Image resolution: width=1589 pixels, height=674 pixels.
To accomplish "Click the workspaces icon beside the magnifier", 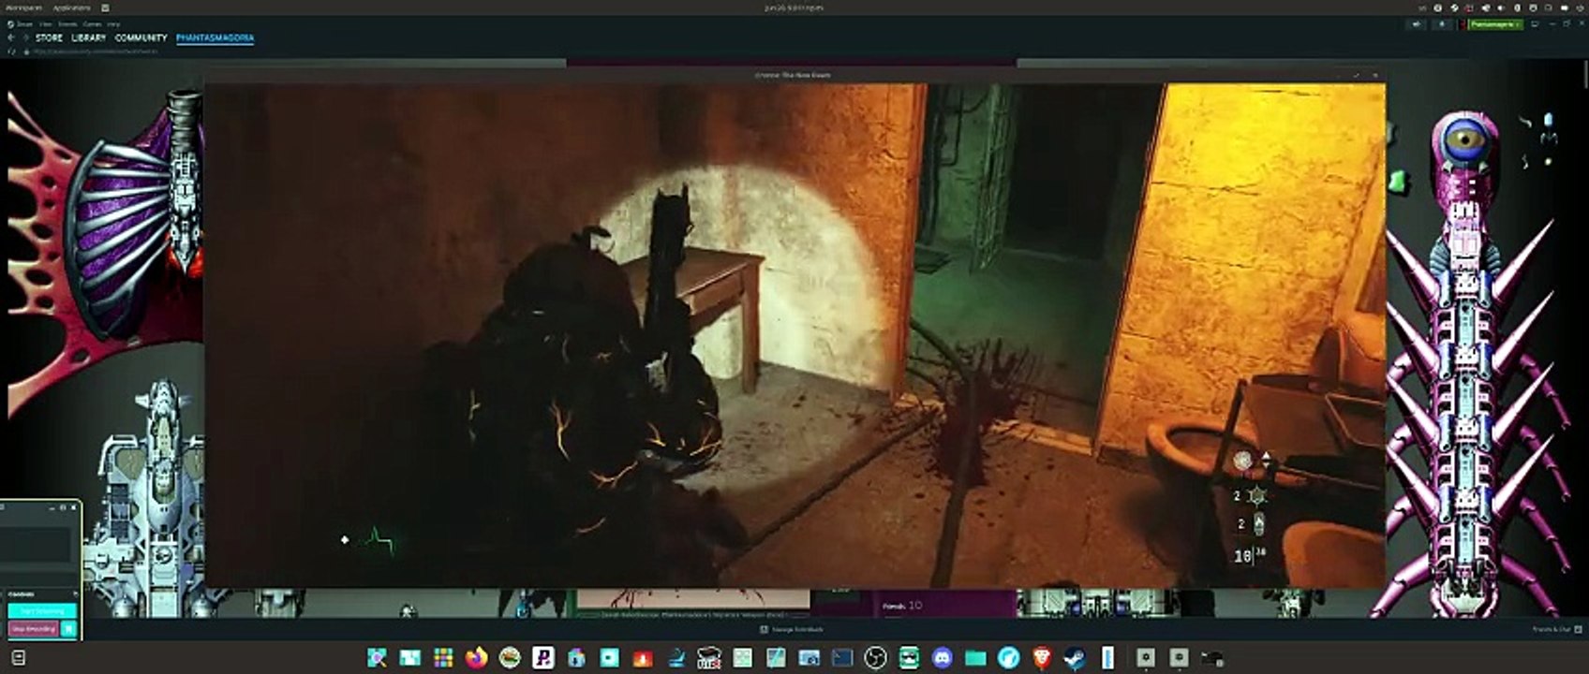I will [410, 658].
